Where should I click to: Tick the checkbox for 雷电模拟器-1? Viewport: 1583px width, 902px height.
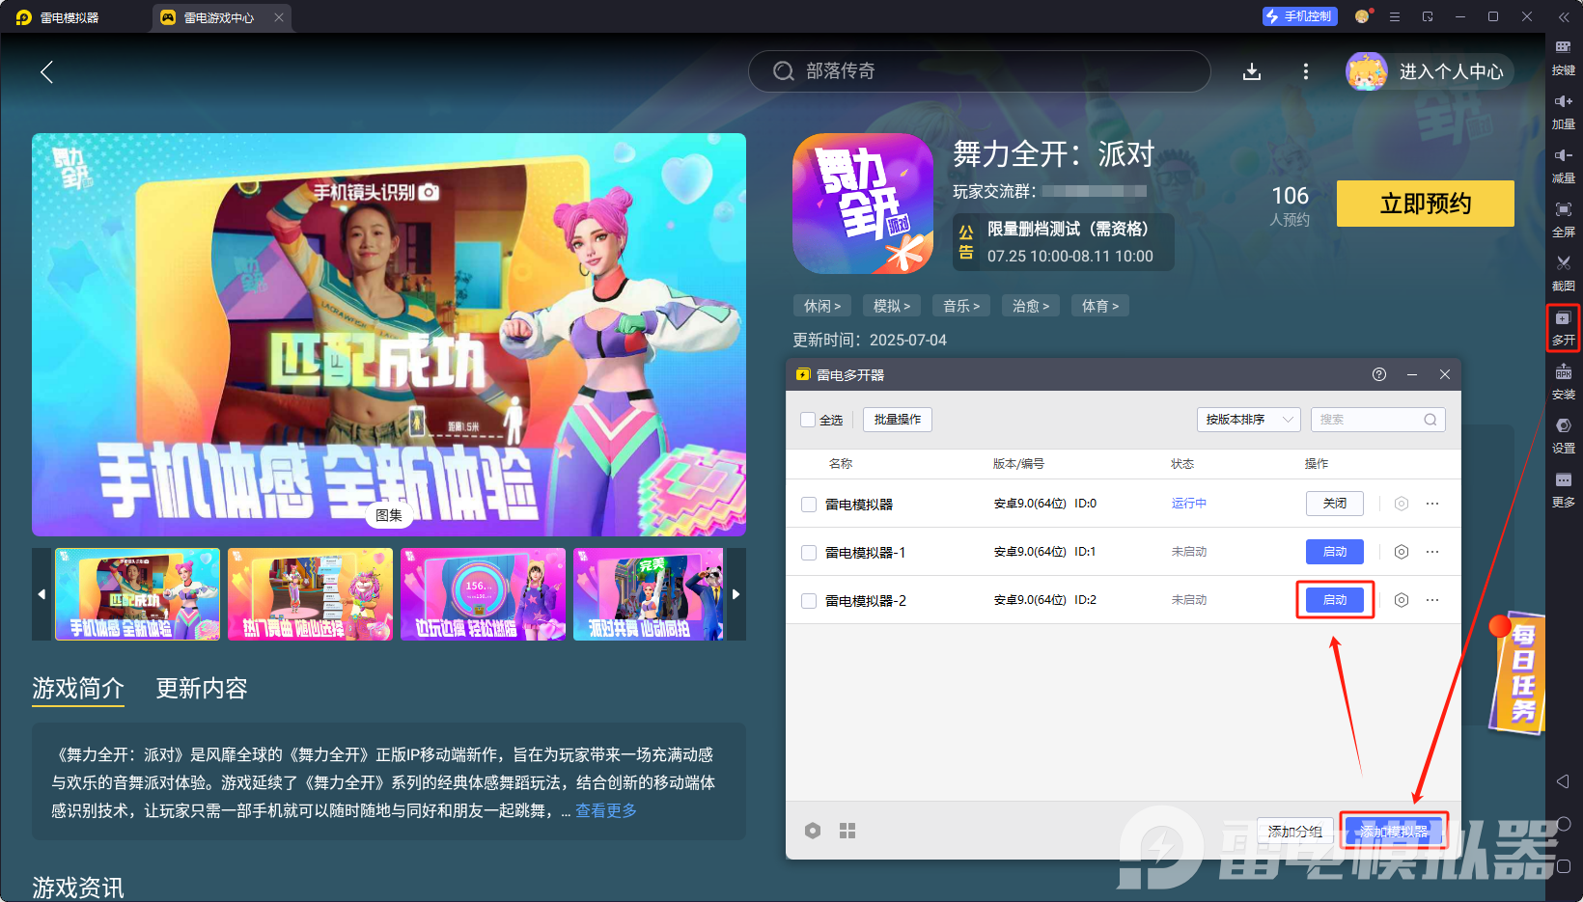(809, 553)
